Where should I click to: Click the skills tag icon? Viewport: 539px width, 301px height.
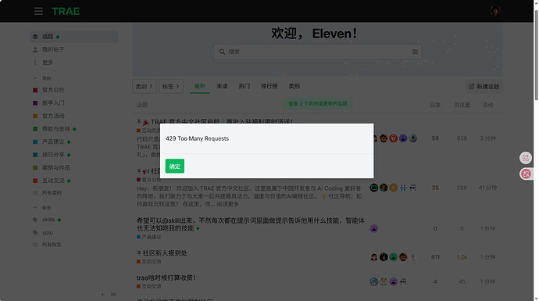(x=35, y=220)
